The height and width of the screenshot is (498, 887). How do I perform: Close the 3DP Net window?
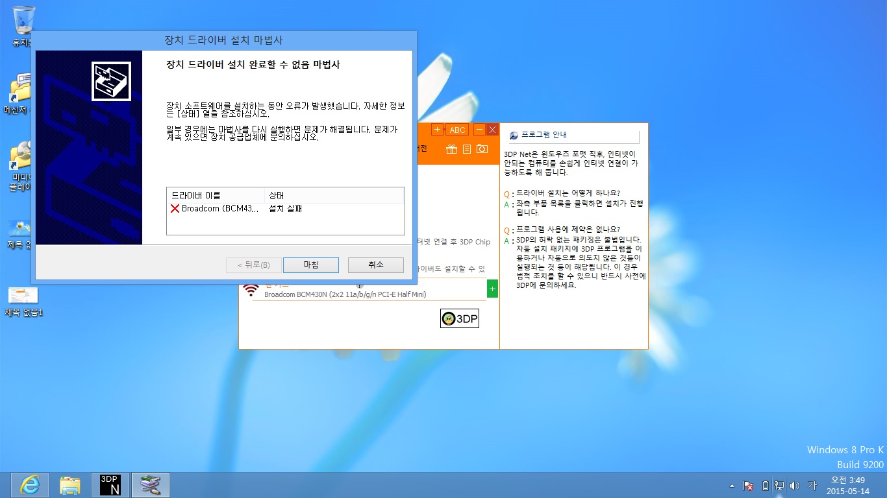[492, 130]
